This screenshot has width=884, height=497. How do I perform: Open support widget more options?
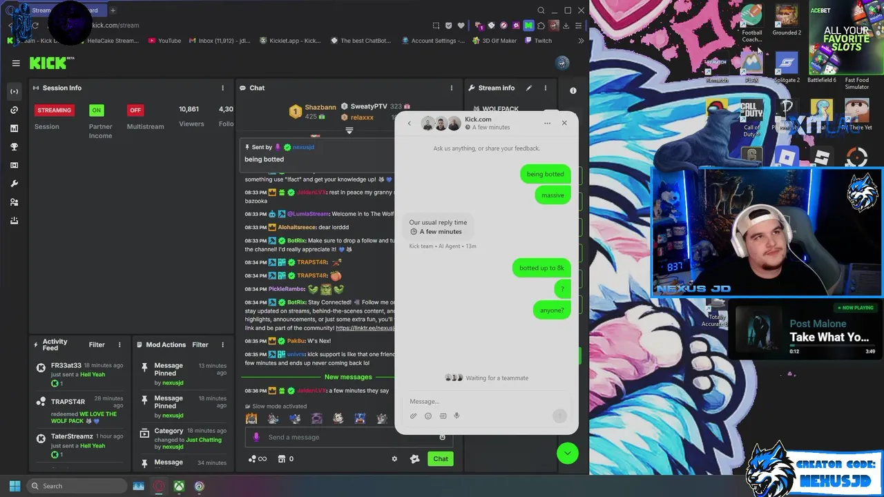pos(547,124)
